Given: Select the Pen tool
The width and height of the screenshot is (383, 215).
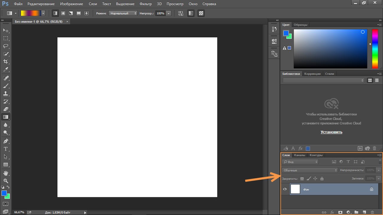Looking at the screenshot, I should pos(6,141).
